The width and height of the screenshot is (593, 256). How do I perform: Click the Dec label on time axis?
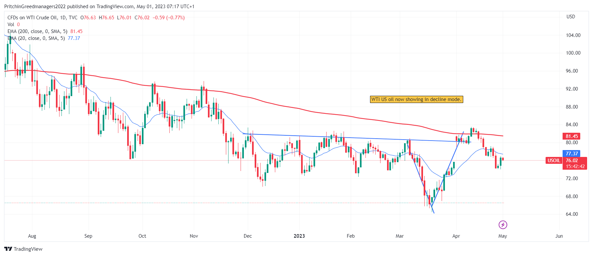click(248, 236)
